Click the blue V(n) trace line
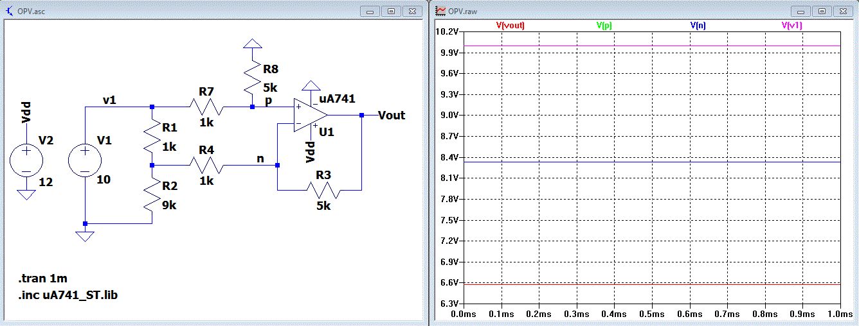 (x=651, y=162)
